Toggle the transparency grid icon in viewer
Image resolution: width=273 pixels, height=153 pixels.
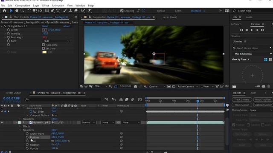coord(174,86)
